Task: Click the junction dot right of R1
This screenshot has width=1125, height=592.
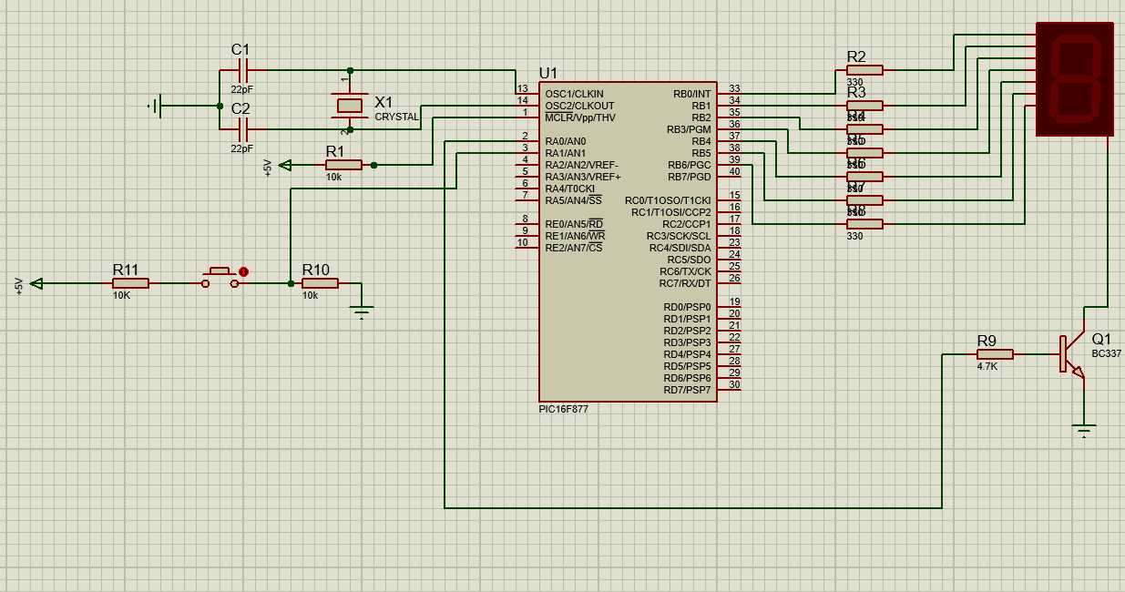Action: [373, 165]
